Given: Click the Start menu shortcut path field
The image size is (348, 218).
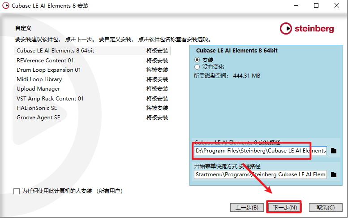Looking at the screenshot, I should (261, 174).
